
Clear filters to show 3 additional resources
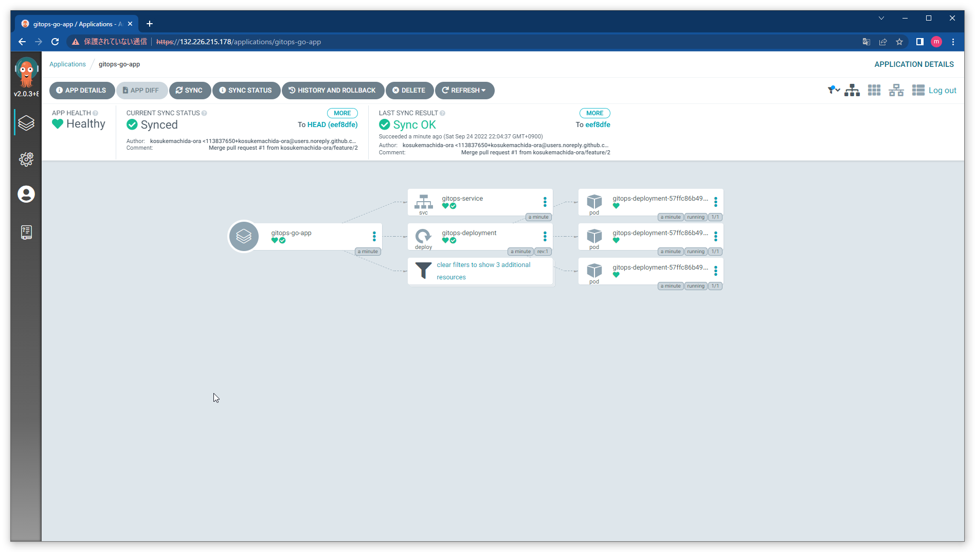point(483,271)
